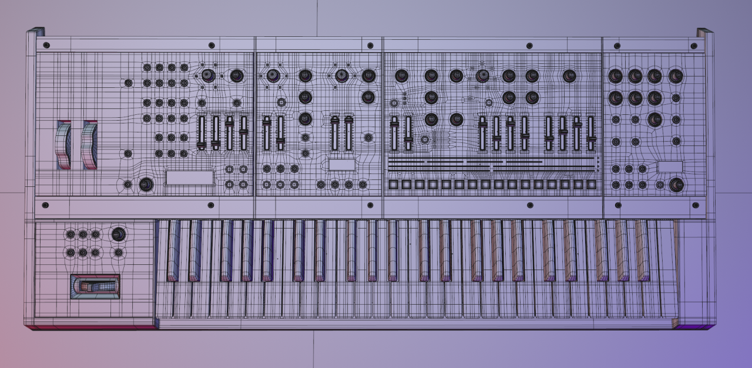Click the large knob in the keyboard-side control panel

[119, 234]
